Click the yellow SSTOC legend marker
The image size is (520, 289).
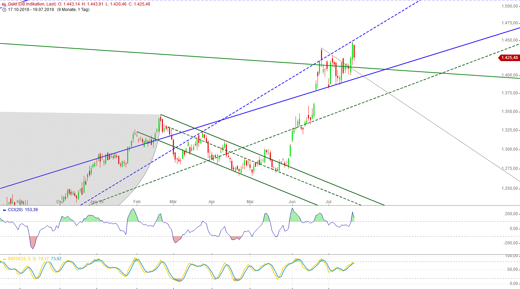(4, 259)
